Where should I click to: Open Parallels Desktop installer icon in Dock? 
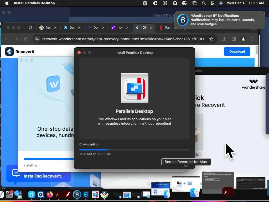click(x=95, y=195)
